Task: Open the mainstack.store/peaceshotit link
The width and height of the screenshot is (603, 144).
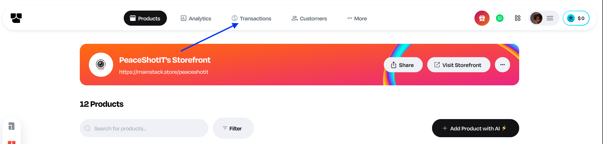Action: [164, 72]
